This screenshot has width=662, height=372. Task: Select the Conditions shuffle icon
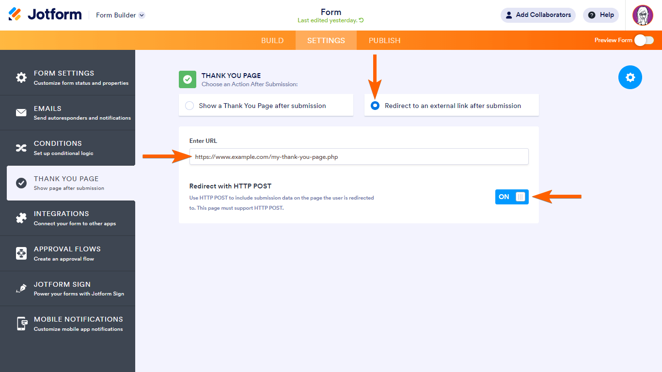21,148
